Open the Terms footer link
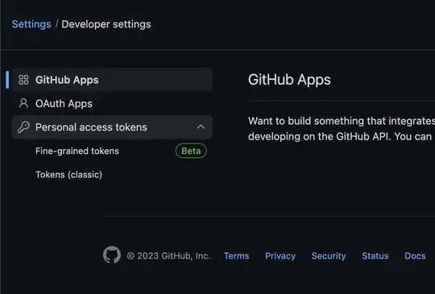The width and height of the screenshot is (435, 294). pyautogui.click(x=236, y=255)
